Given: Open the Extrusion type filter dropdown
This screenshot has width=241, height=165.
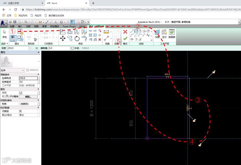Looking at the screenshot, I should pyautogui.click(x=13, y=70).
